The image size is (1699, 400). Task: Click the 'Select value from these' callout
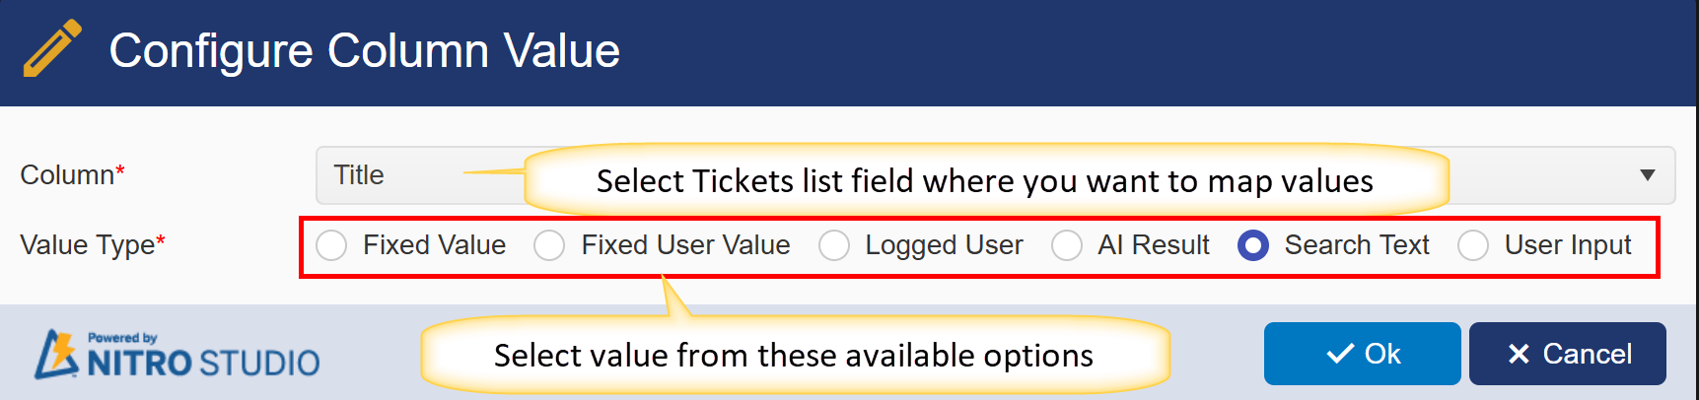(x=793, y=355)
